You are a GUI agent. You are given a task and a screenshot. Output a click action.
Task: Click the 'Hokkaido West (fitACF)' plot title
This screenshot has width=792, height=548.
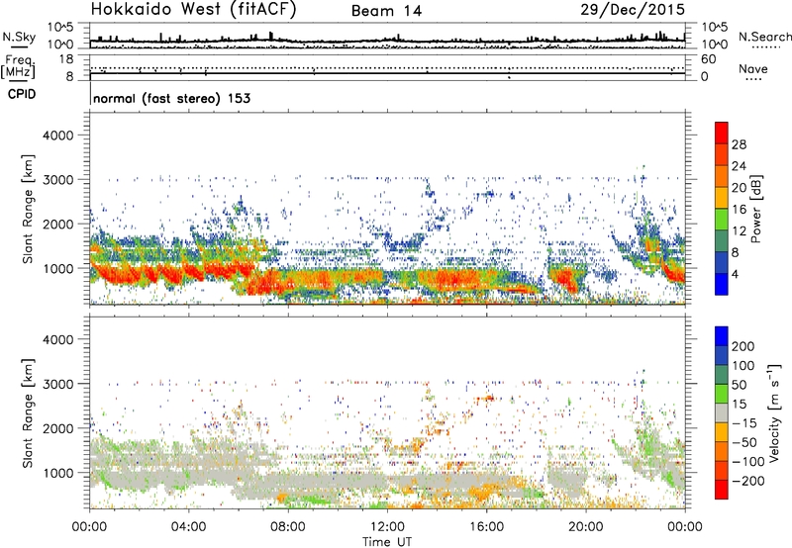pos(193,10)
